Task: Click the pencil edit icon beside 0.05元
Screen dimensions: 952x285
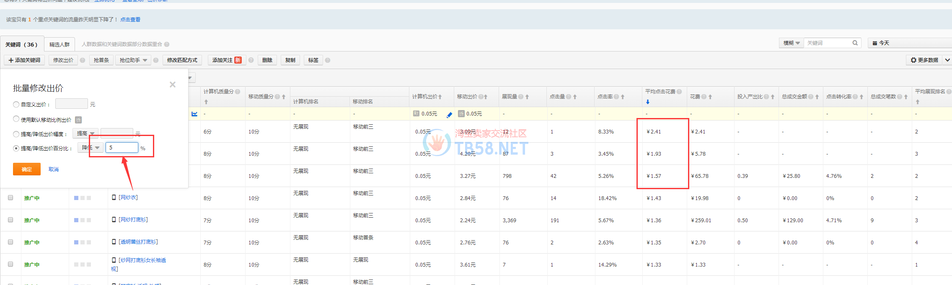Action: [449, 115]
